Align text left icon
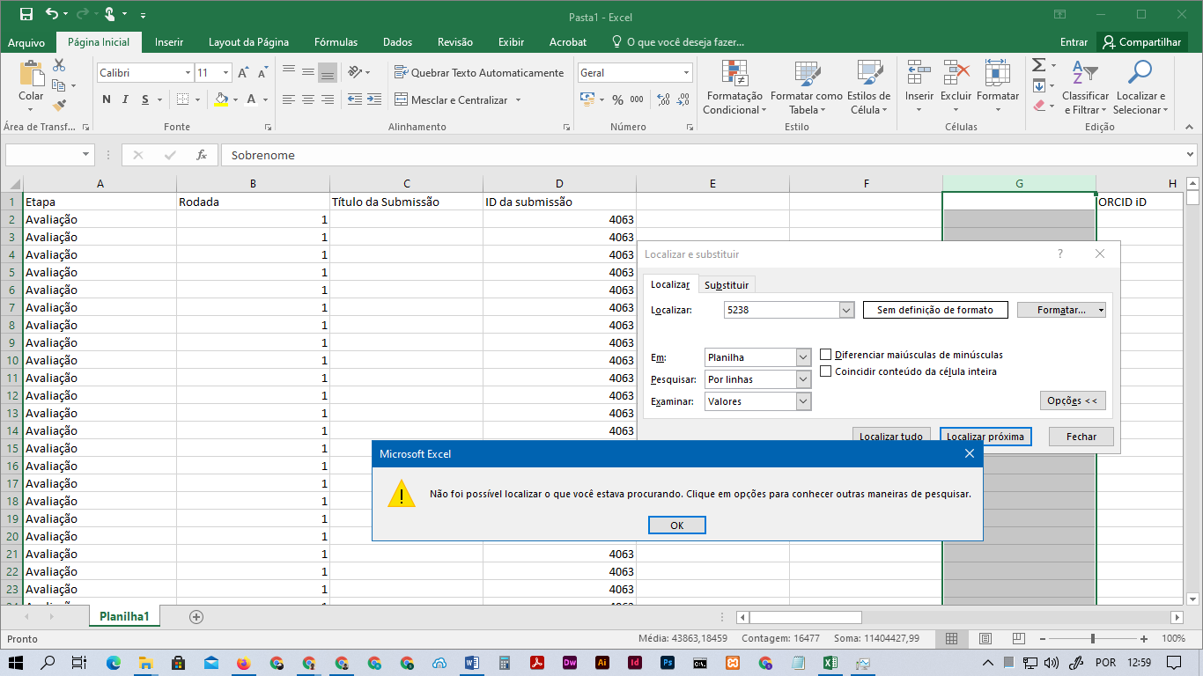 [289, 99]
